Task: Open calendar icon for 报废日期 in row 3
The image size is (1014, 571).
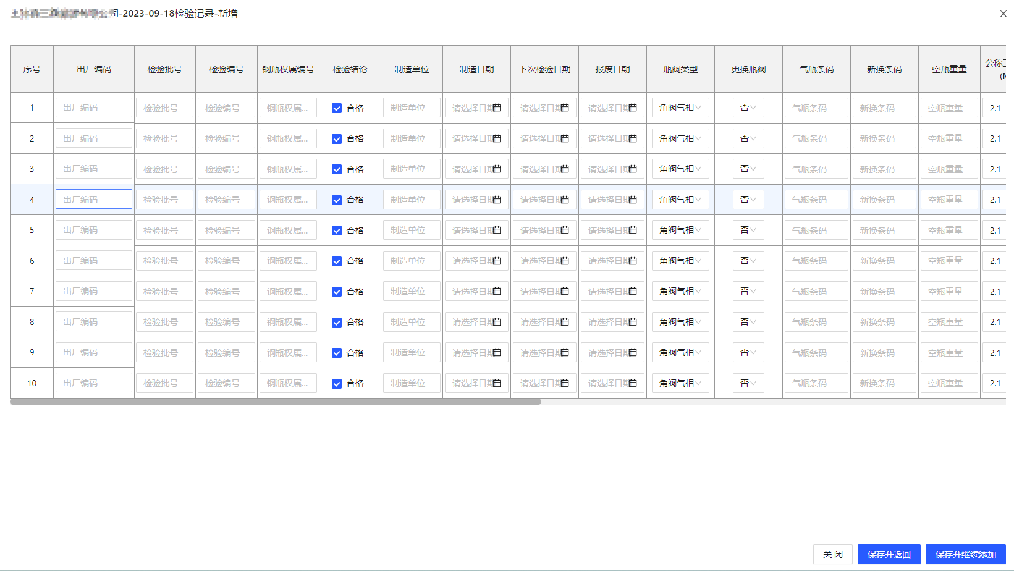Action: coord(633,169)
